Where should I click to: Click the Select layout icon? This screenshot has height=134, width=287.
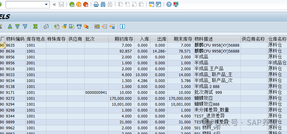pyautogui.click(x=105, y=27)
